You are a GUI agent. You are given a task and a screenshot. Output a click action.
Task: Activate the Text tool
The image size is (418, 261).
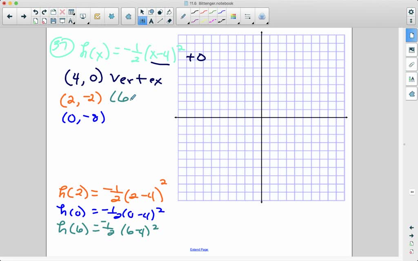(x=151, y=20)
